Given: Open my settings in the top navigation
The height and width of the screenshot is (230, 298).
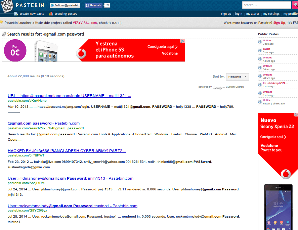Looking at the screenshot, I should click(x=271, y=14).
